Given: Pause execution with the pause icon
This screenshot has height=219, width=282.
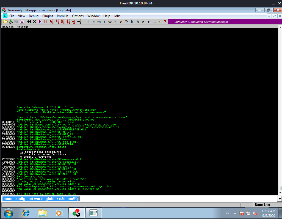Looking at the screenshot, I should pyautogui.click(x=46, y=22).
